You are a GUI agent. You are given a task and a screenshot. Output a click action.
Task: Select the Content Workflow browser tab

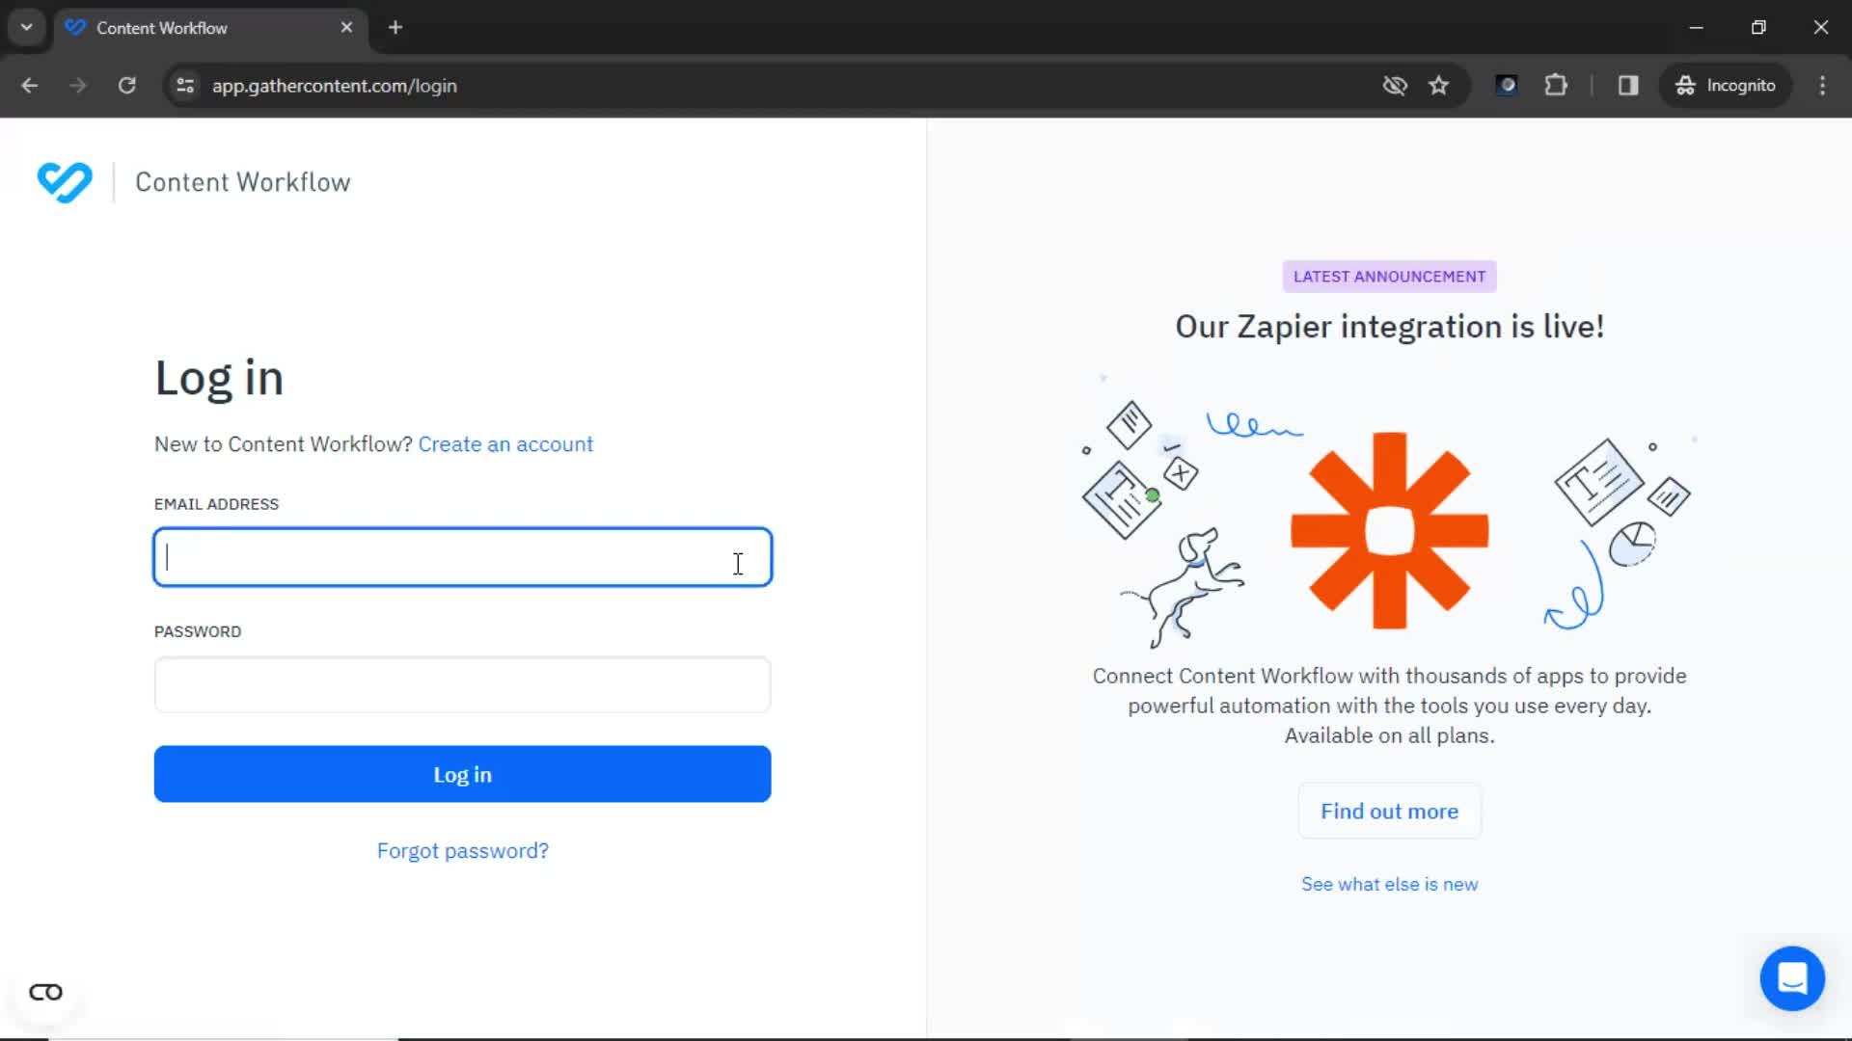point(210,28)
